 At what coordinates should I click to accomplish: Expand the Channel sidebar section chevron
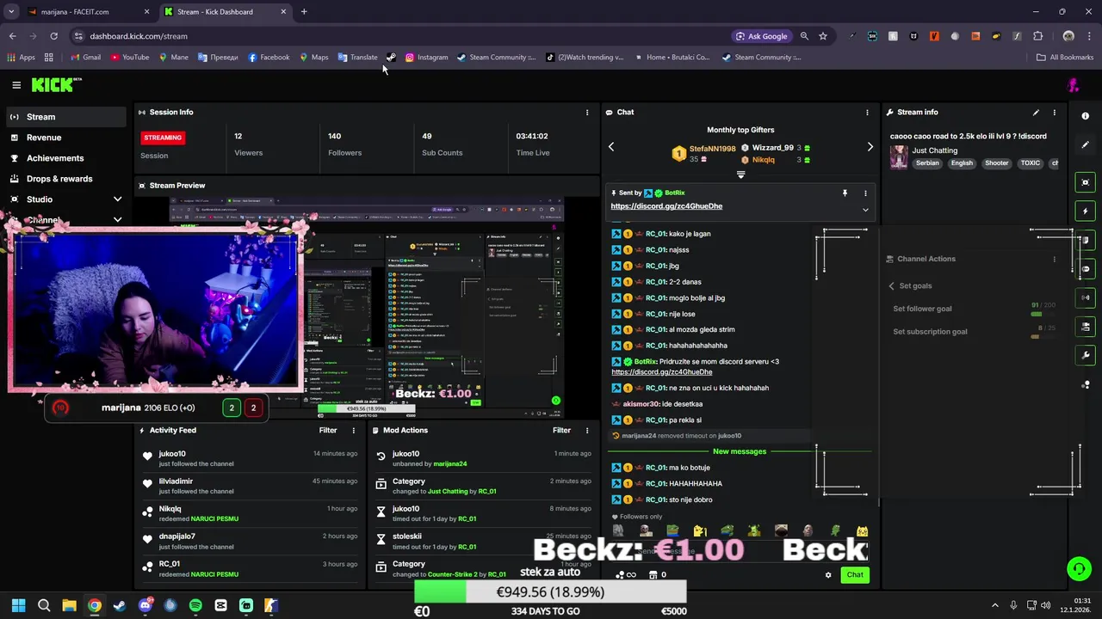coord(117,220)
